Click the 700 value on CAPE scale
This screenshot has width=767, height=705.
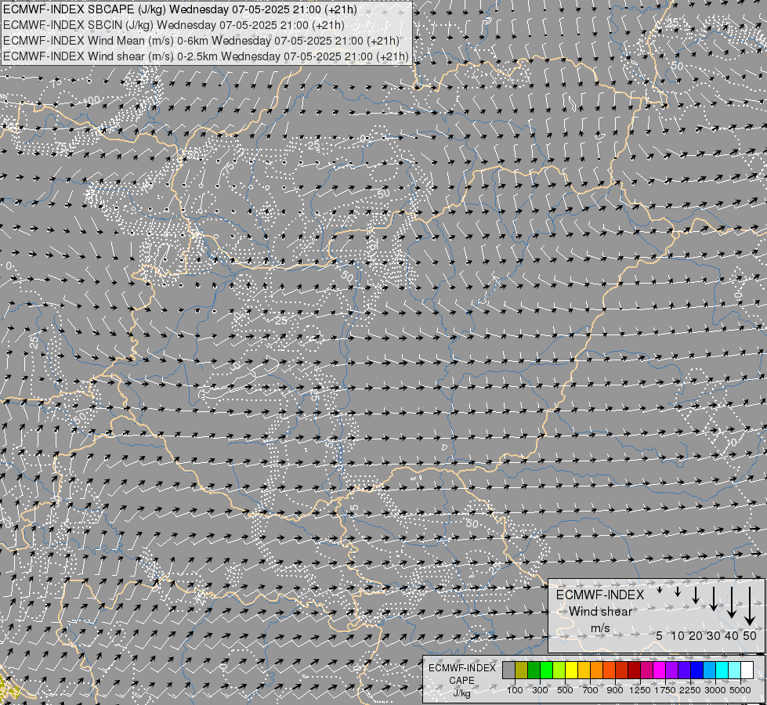click(591, 690)
